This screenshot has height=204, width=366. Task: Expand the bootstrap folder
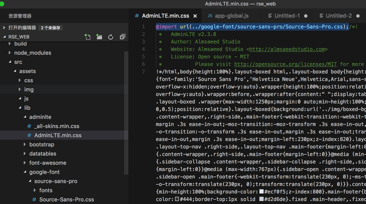pos(25,144)
